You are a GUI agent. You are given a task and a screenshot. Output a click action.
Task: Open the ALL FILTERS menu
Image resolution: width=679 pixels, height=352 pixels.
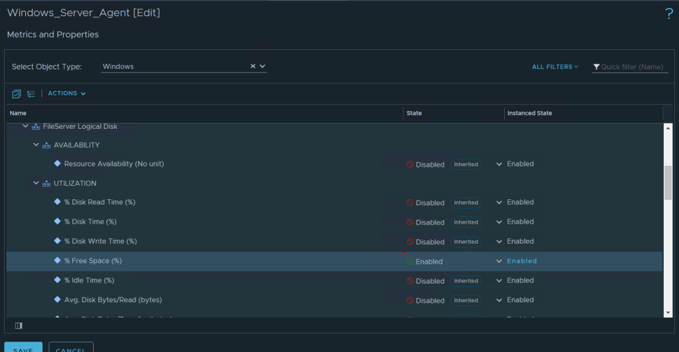tap(555, 67)
